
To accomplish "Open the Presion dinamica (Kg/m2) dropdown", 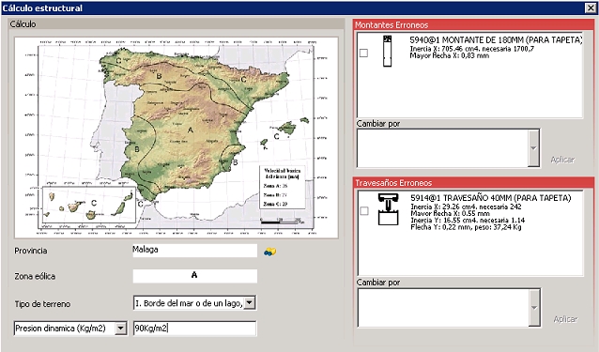I will click(121, 329).
